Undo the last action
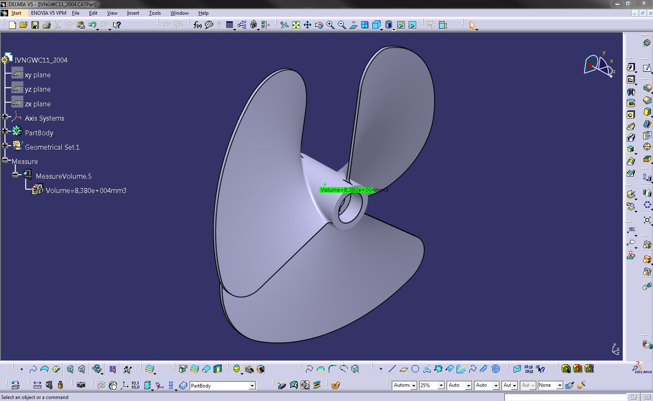Screen dimensions: 653x401 pos(92,25)
